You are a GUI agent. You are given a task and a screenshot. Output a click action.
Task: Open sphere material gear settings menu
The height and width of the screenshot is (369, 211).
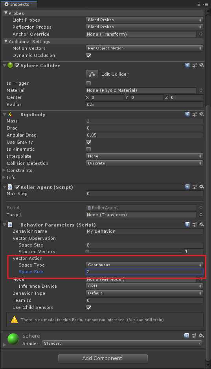coord(201,335)
